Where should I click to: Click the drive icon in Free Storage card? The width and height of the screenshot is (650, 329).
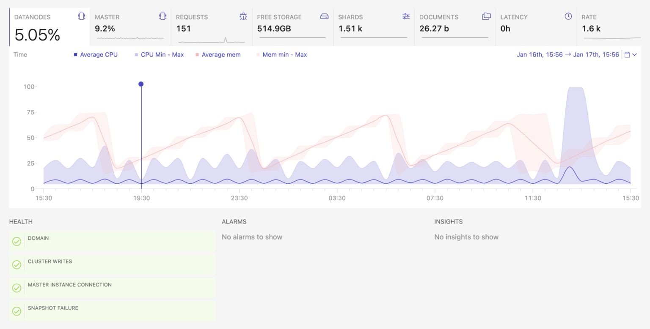coord(325,16)
